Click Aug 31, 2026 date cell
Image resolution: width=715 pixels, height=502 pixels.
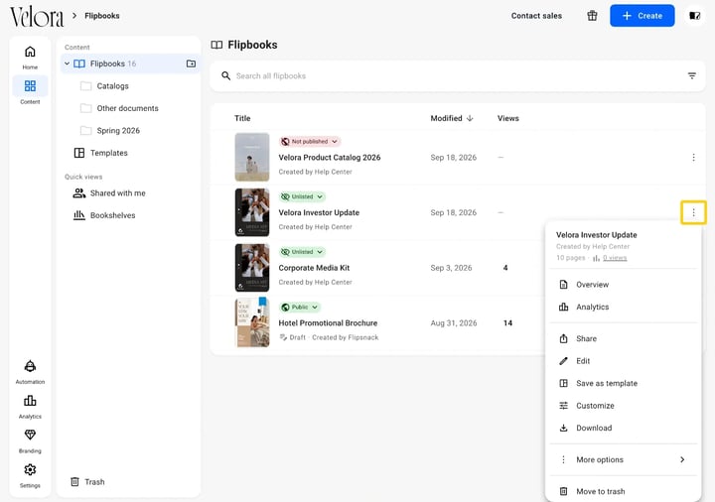click(454, 323)
